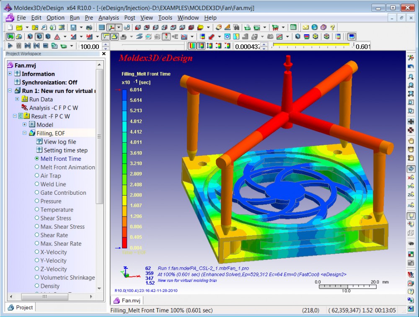Click the yellow time step slider bar
419x317 pixels.
tap(312, 45)
